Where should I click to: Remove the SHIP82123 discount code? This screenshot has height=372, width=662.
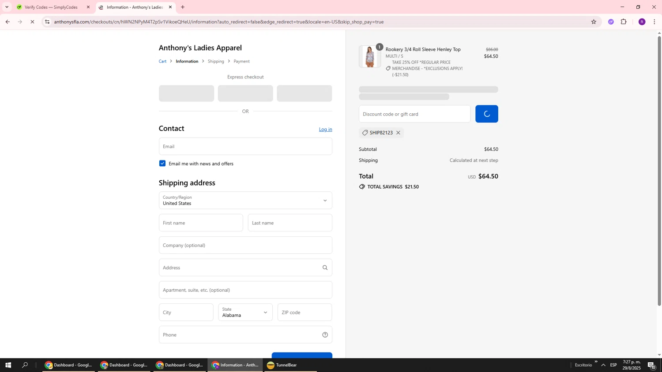coord(398,133)
